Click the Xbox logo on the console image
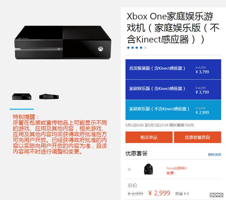The height and width of the screenshot is (200, 226). coord(100,49)
